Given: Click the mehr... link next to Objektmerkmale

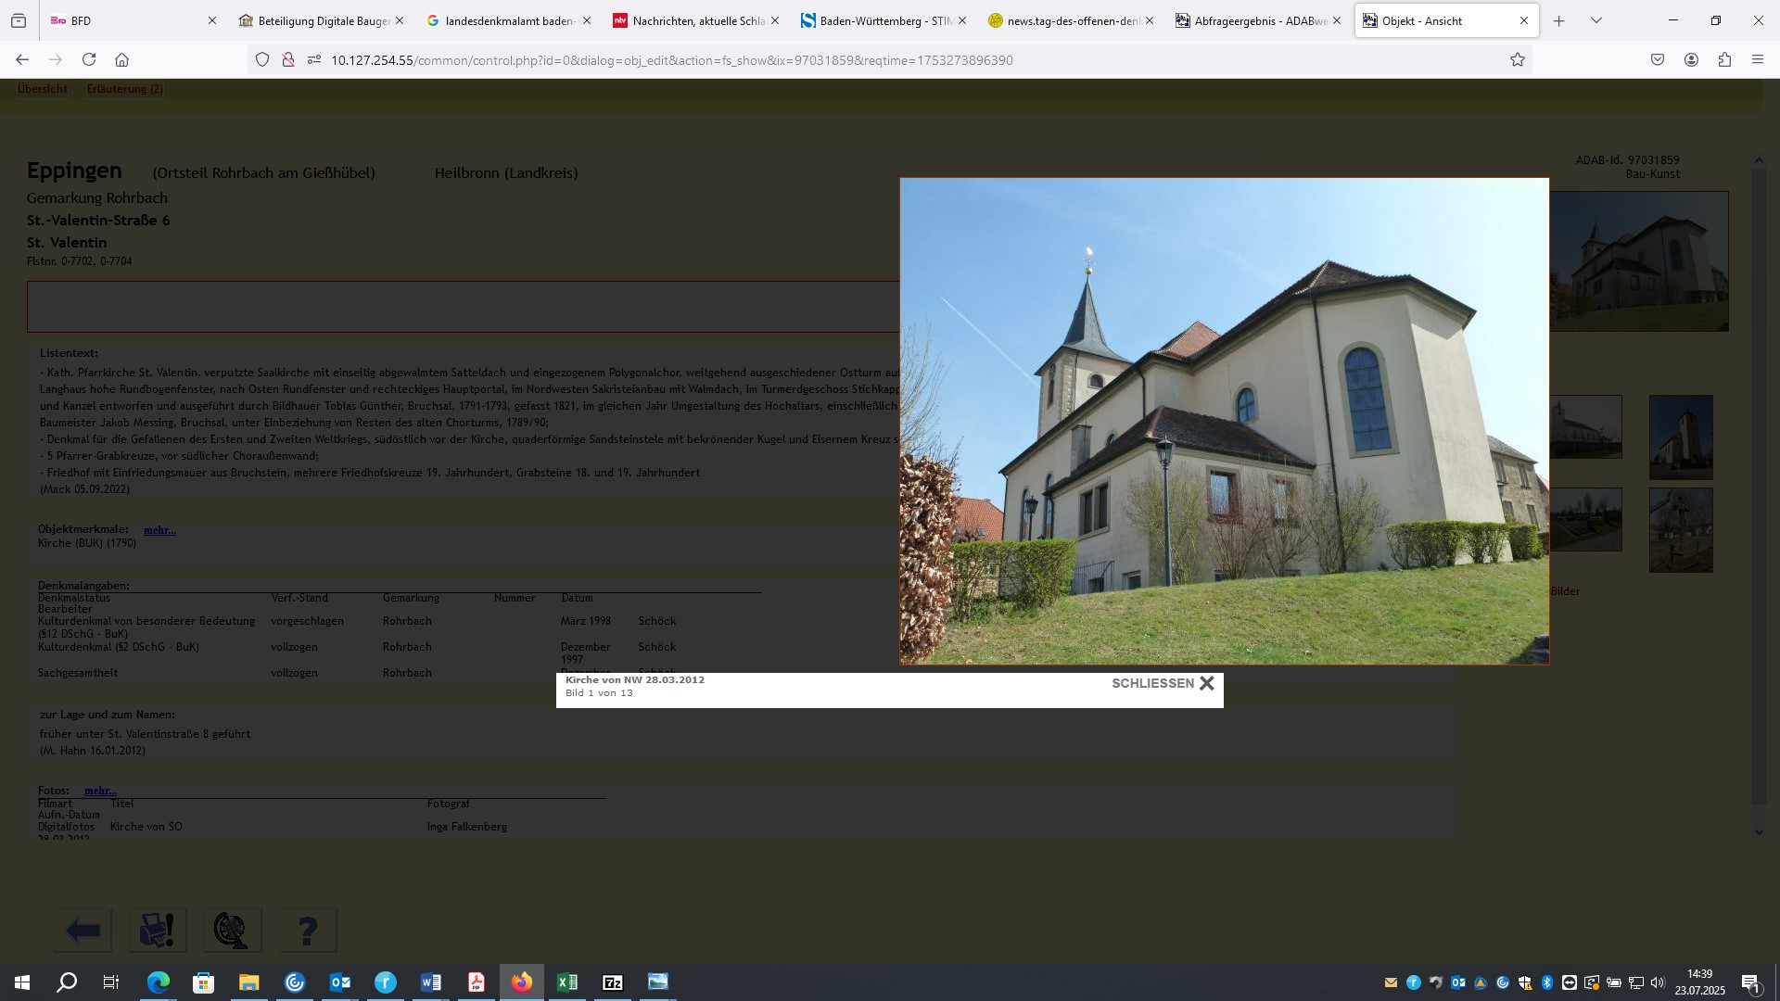Looking at the screenshot, I should click(159, 530).
